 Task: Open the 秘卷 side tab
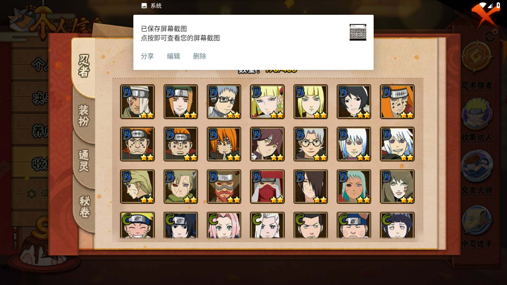pos(84,207)
